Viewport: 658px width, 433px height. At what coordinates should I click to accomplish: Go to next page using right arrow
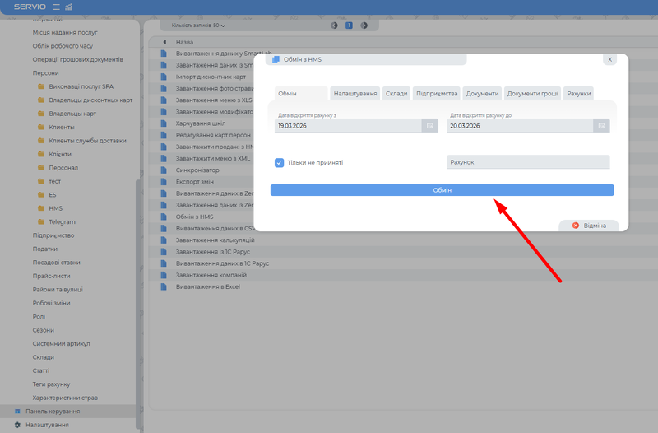coord(364,26)
